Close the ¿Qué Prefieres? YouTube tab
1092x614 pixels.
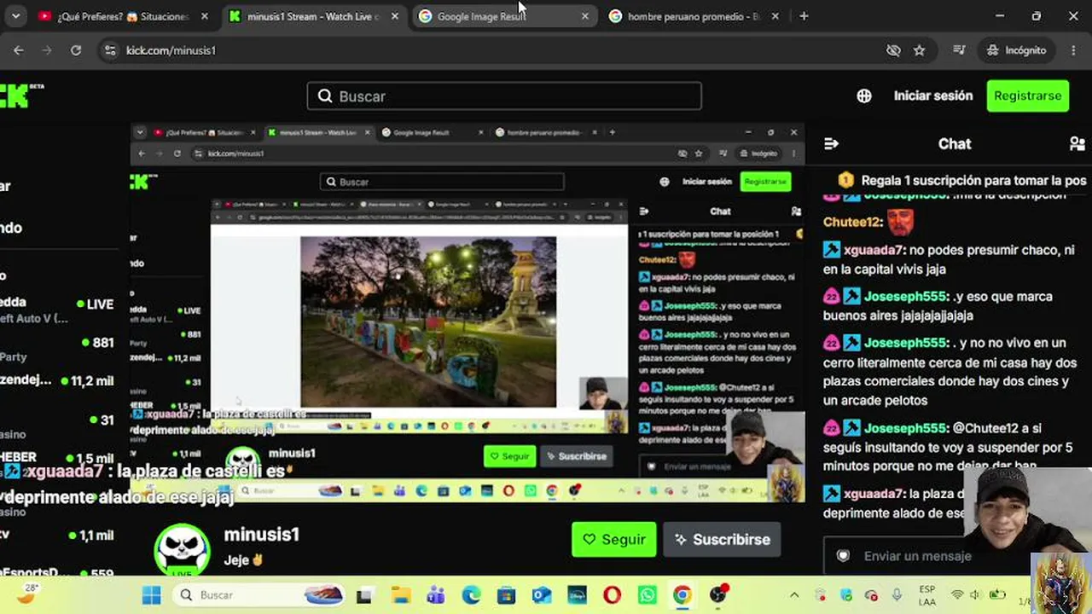pos(205,16)
